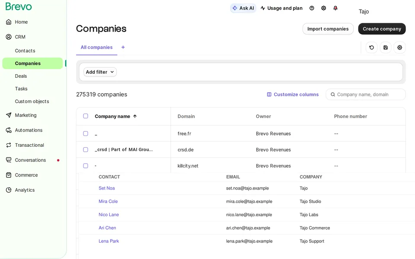
Task: Open the Tajo account menu
Action: point(364,11)
